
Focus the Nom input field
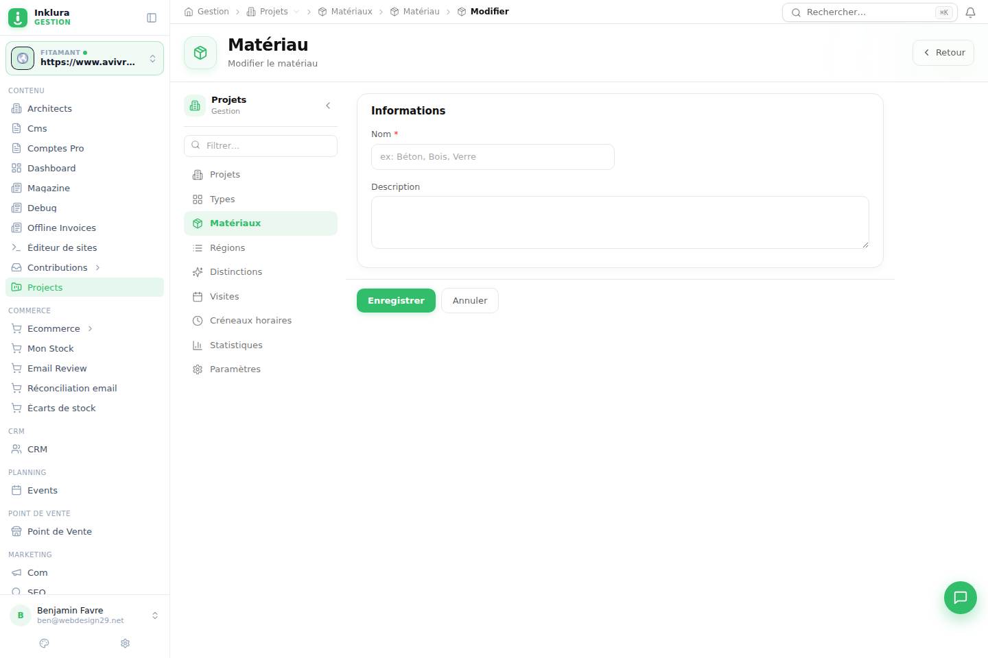point(493,157)
